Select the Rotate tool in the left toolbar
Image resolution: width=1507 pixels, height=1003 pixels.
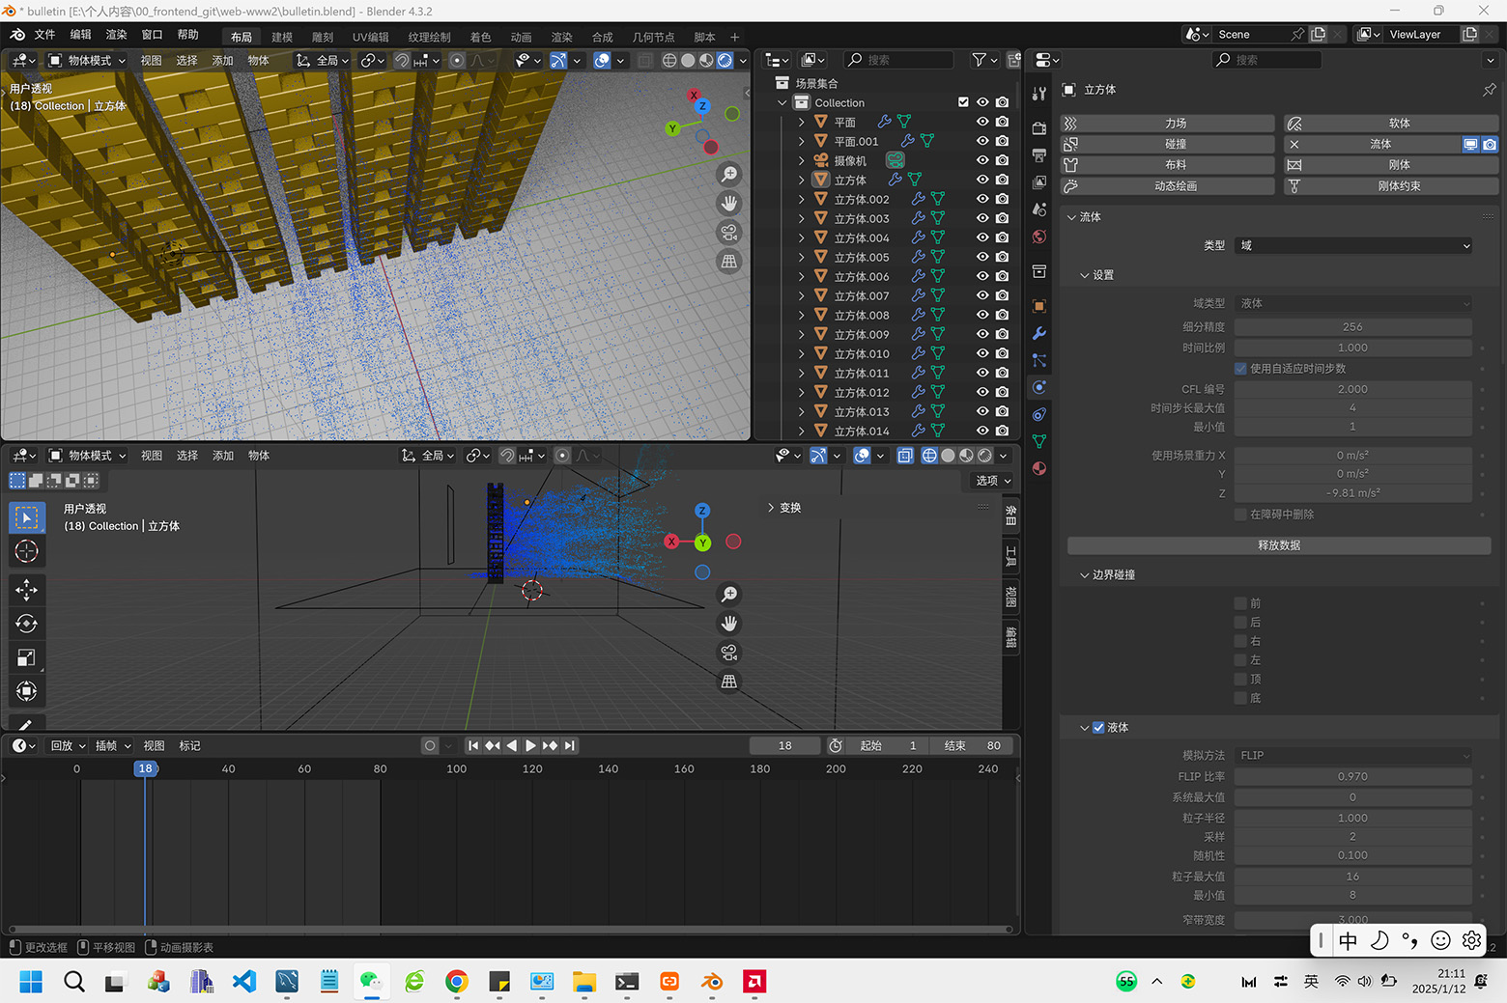coord(26,624)
